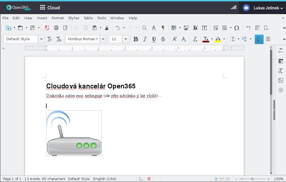Open the Undo history dropdown arrow

124,28
